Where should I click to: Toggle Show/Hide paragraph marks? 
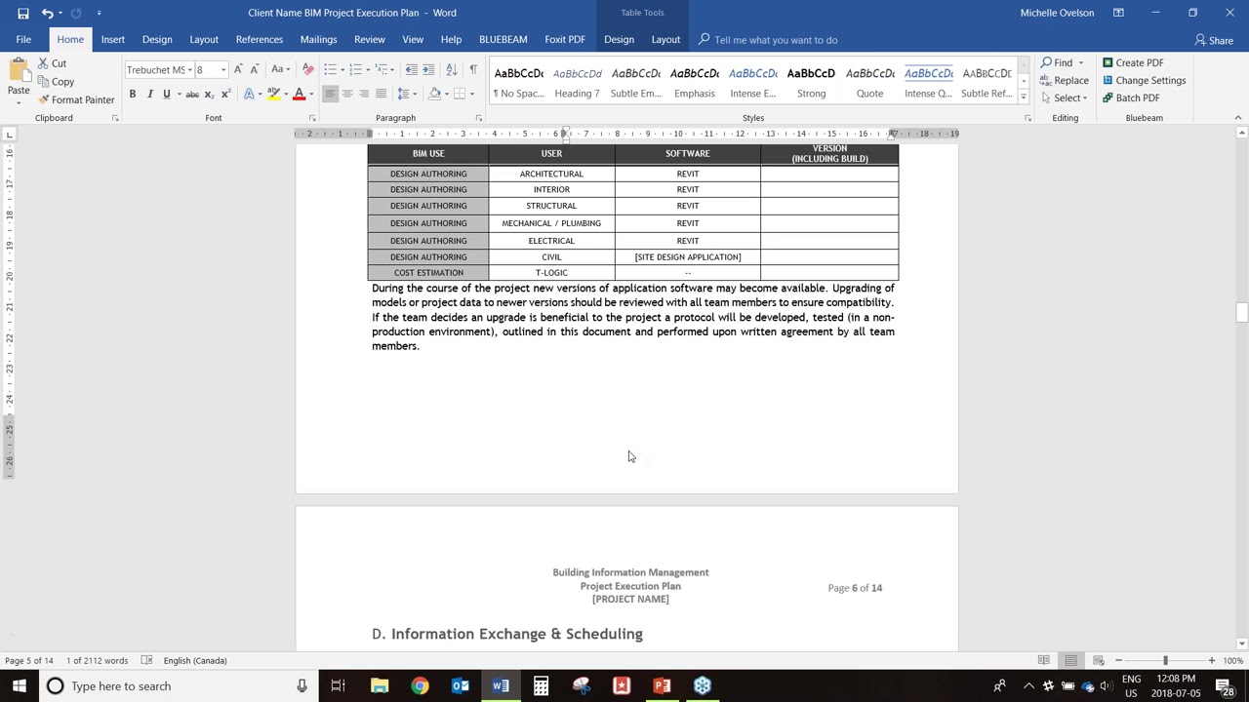[x=473, y=69]
